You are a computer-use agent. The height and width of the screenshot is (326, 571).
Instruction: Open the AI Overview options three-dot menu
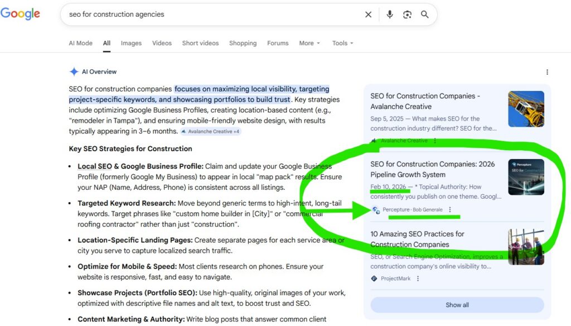[x=548, y=71]
